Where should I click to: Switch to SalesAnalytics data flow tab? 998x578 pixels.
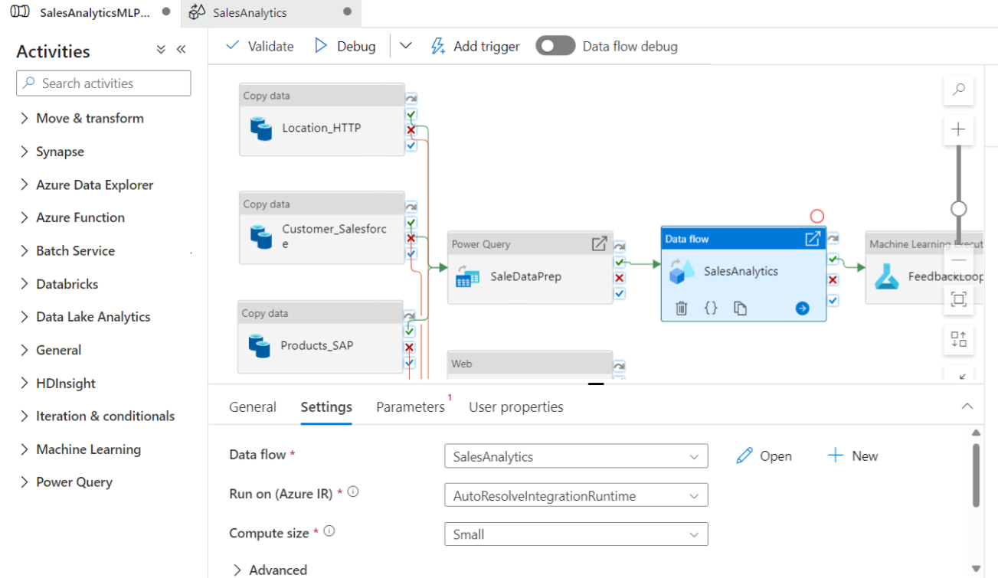point(270,13)
